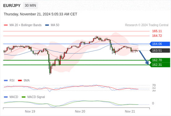Click the MA 50 blue legend swatch
Screen dimensions: 171x116
click(x=47, y=25)
